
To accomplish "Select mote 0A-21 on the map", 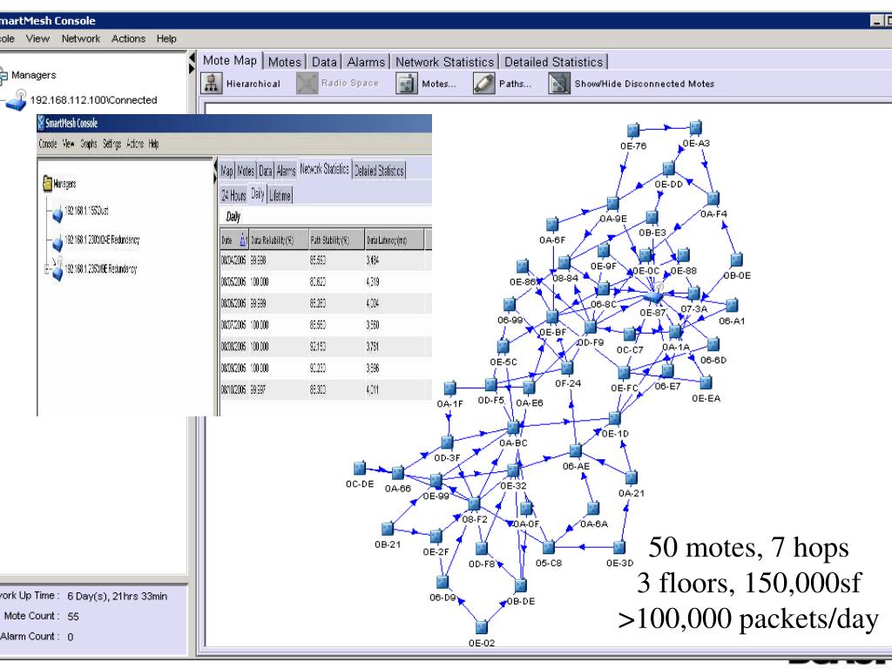I will coord(631,477).
